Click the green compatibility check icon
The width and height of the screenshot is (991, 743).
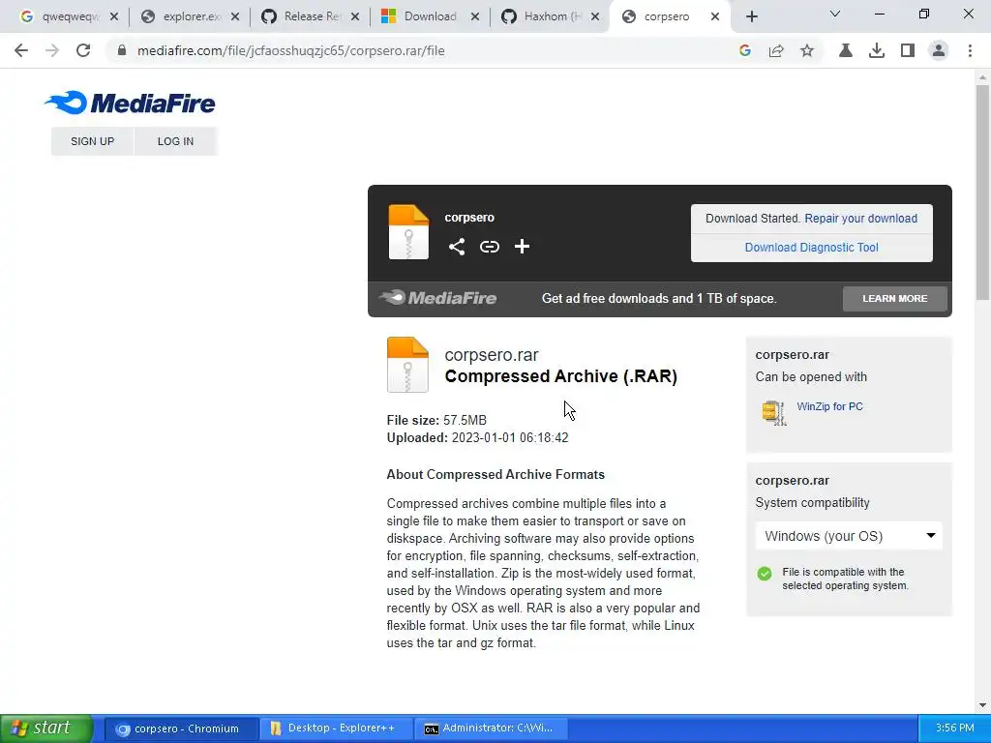tap(765, 573)
